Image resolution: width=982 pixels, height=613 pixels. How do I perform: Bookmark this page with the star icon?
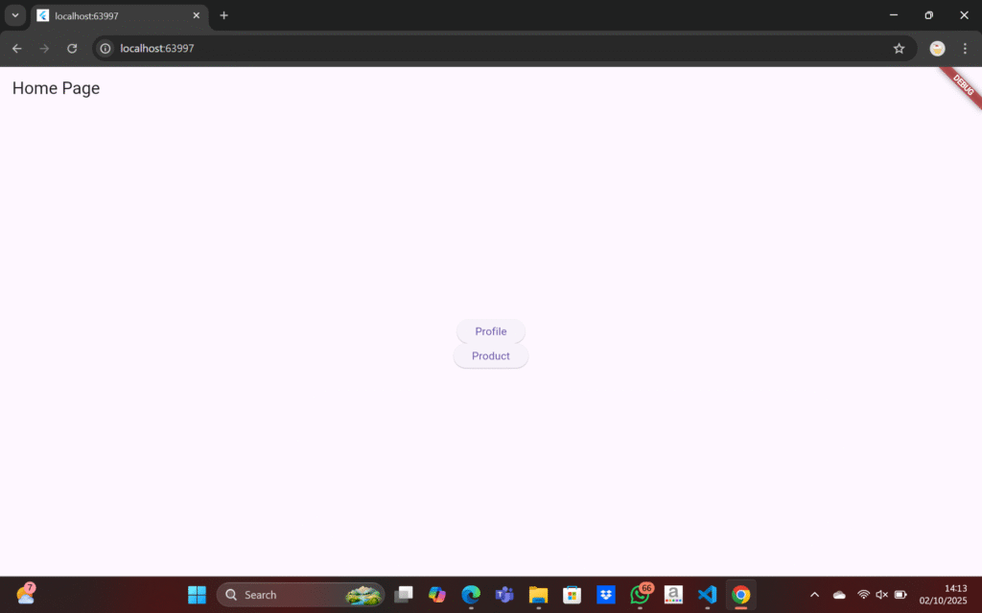click(x=899, y=49)
